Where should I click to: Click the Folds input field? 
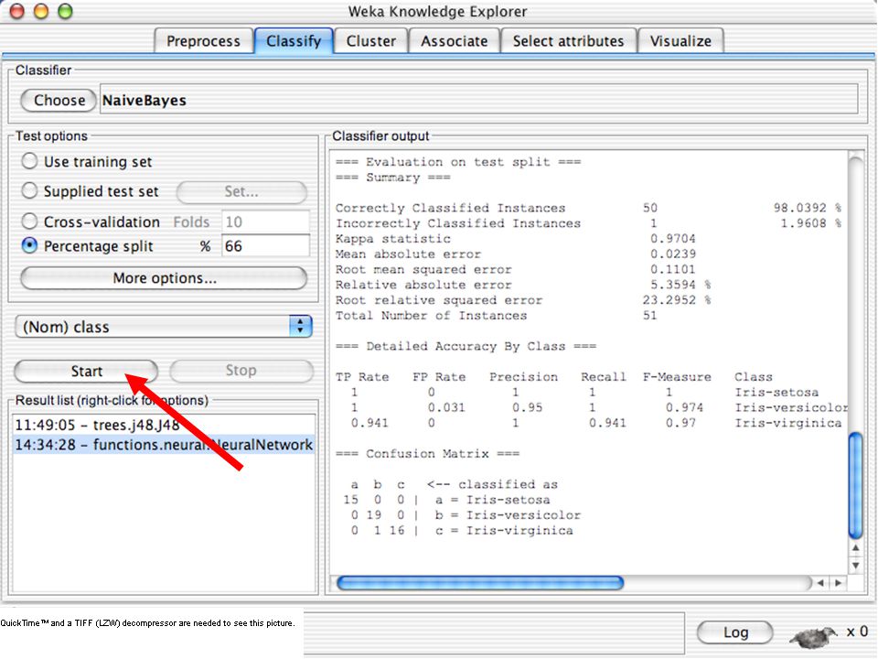pos(265,221)
